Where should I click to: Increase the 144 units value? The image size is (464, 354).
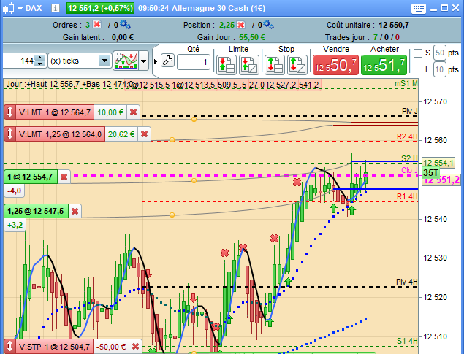39,58
